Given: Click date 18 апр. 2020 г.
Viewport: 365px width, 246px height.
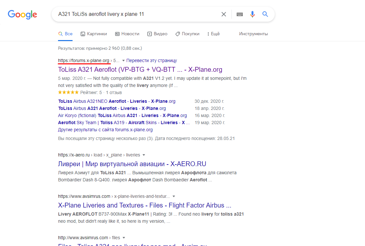Looking at the screenshot, I should [210, 108].
